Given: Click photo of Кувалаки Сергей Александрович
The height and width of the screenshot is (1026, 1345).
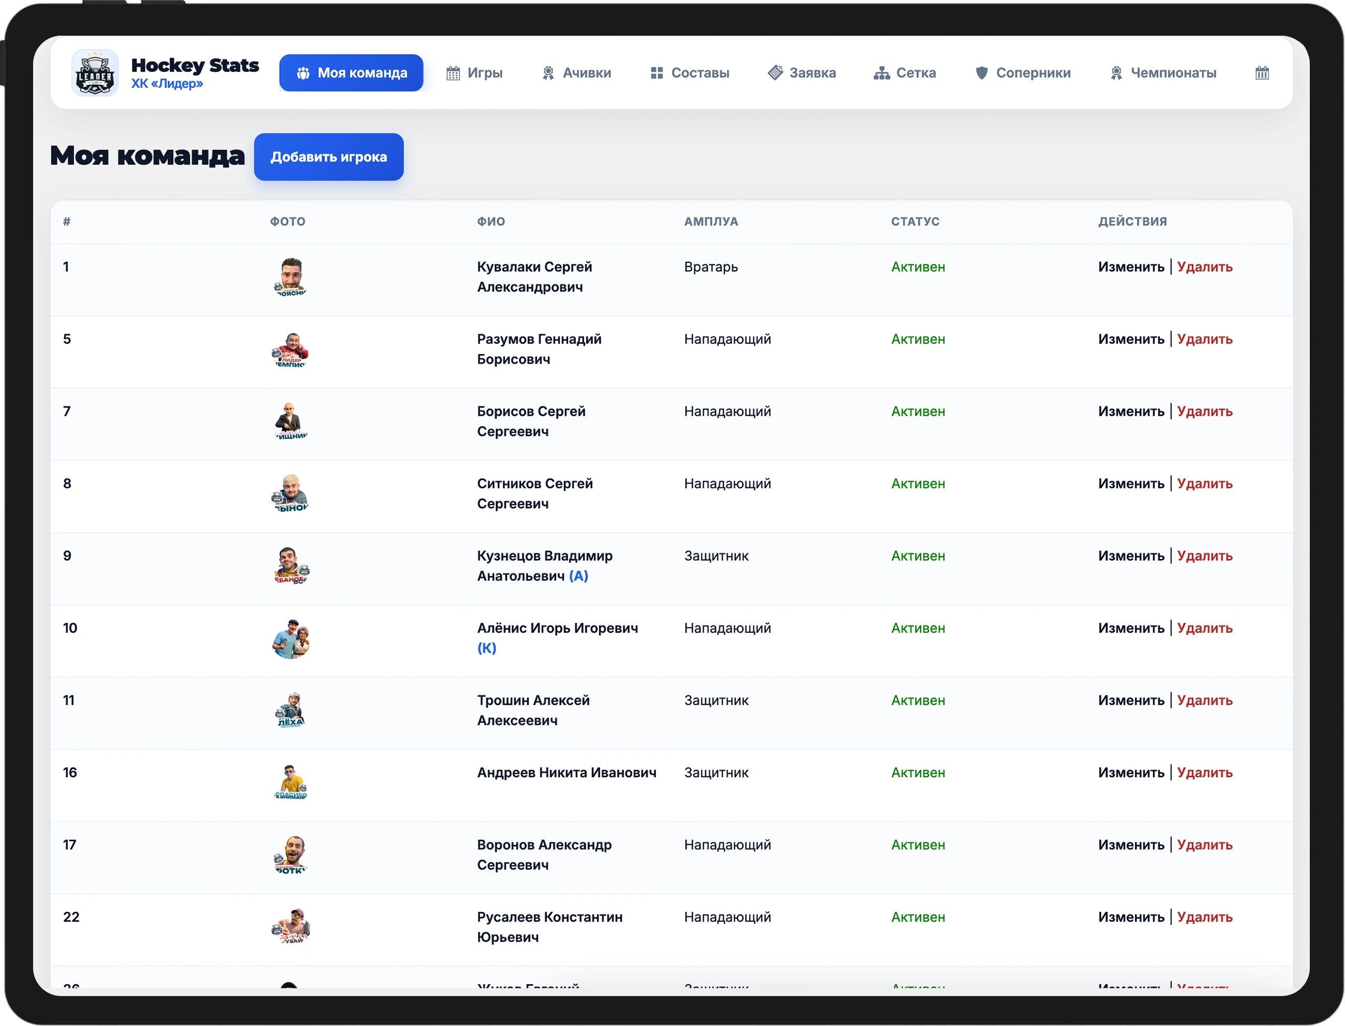Looking at the screenshot, I should point(290,277).
